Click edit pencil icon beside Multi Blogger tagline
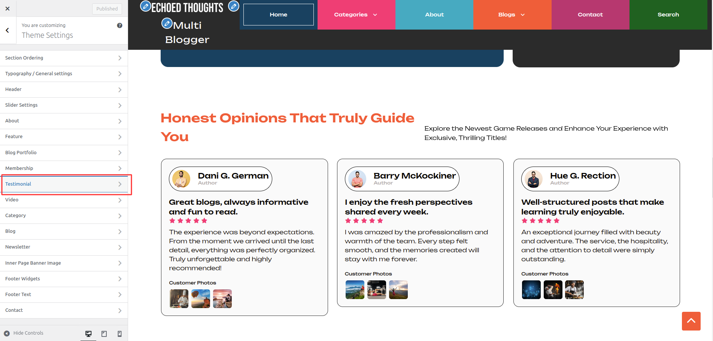The height and width of the screenshot is (341, 713). (167, 23)
